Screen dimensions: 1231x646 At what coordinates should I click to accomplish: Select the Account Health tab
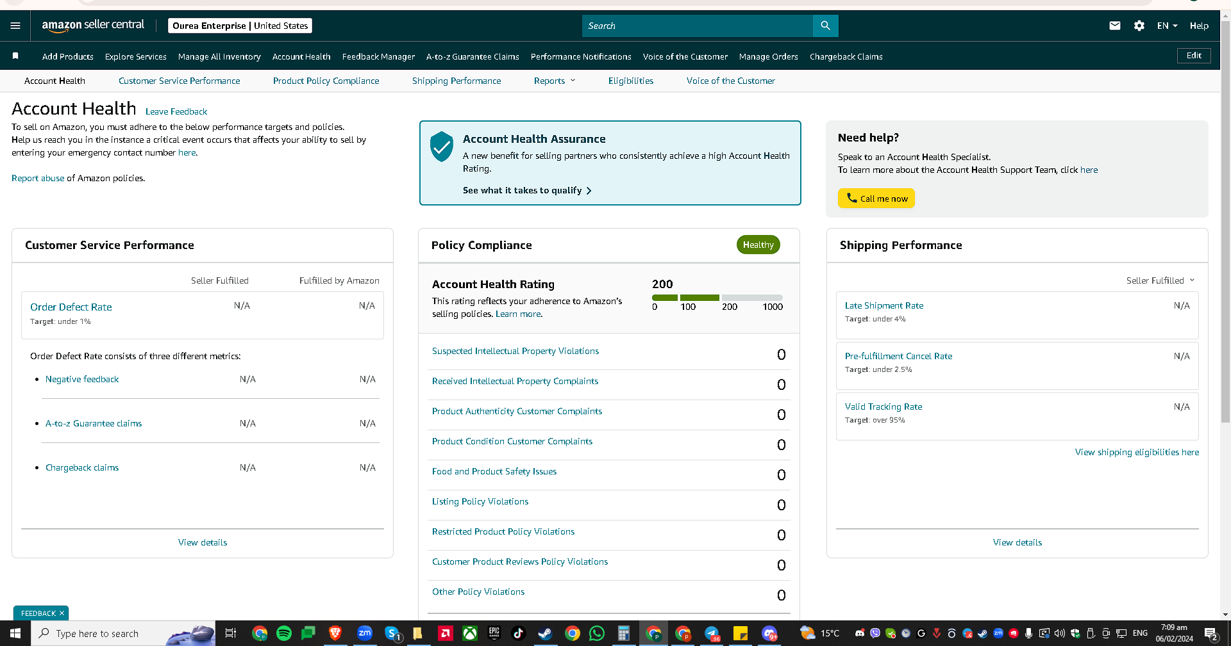54,81
